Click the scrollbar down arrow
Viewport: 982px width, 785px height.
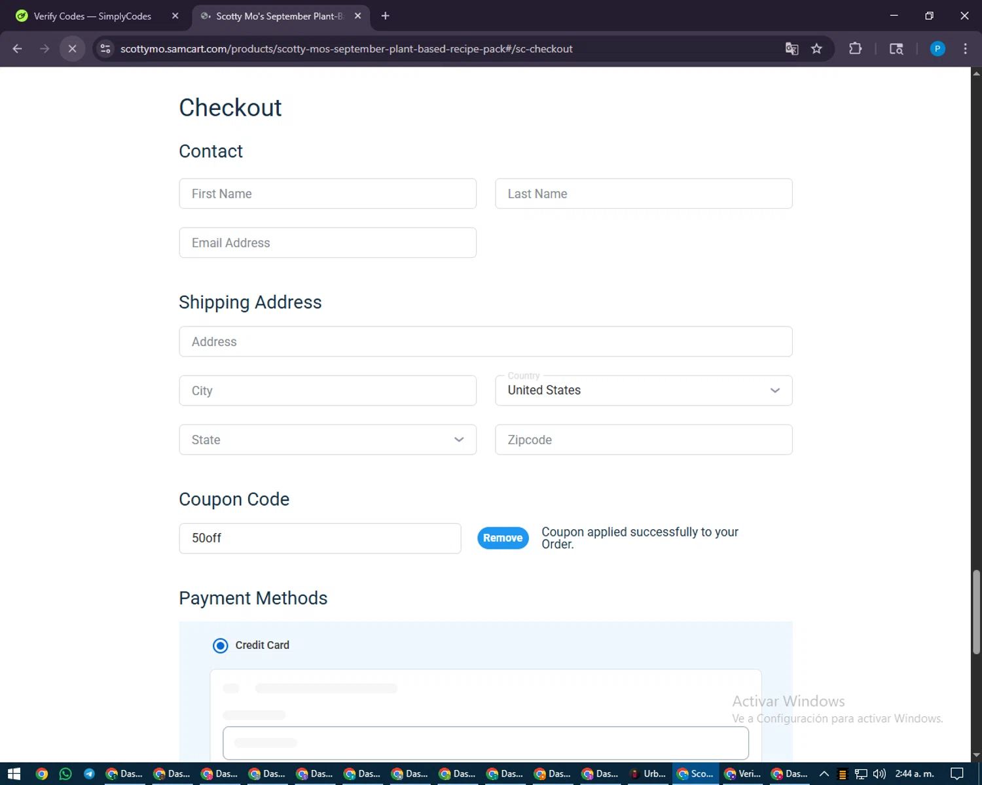pos(976,756)
